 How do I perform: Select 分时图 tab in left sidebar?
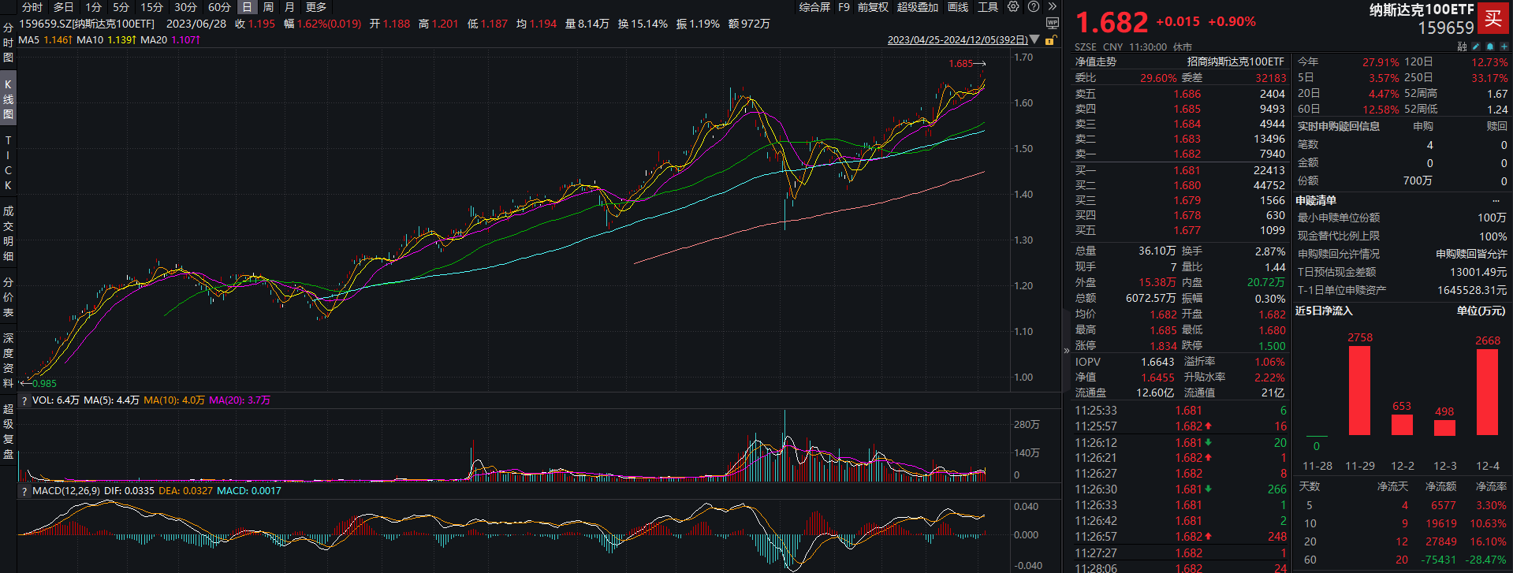8,43
